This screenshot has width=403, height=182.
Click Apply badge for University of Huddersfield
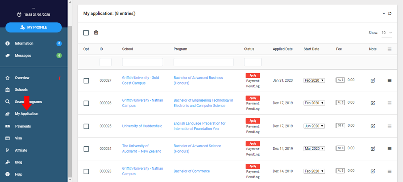pyautogui.click(x=253, y=121)
